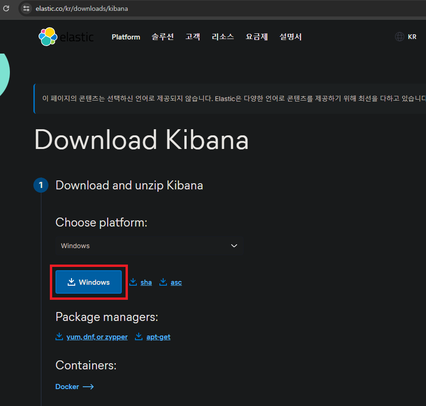Screen dimensions: 426x406
Task: Open the 솔루션 menu
Action: [163, 37]
